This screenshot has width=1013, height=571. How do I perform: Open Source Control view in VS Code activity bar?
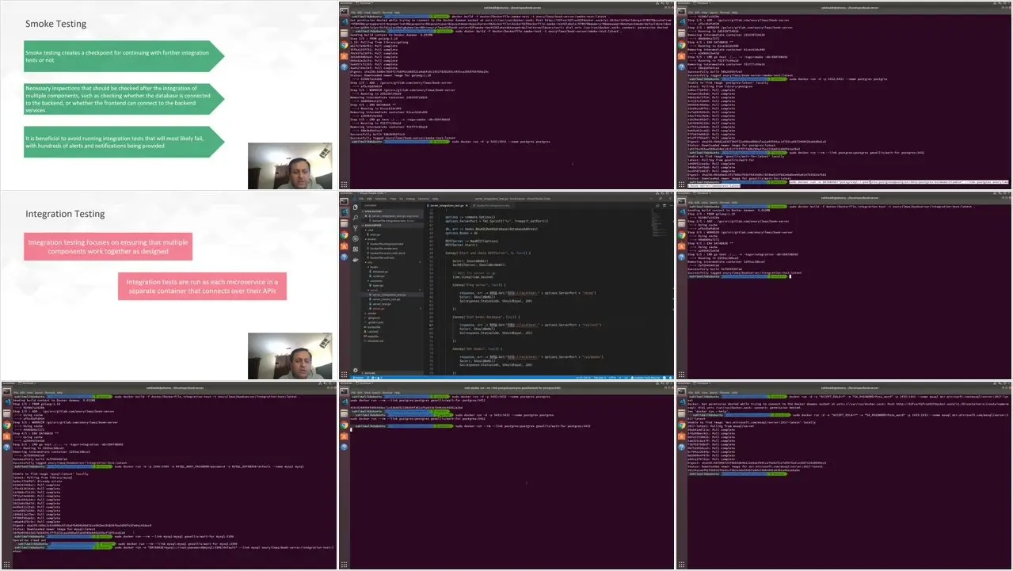[356, 228]
